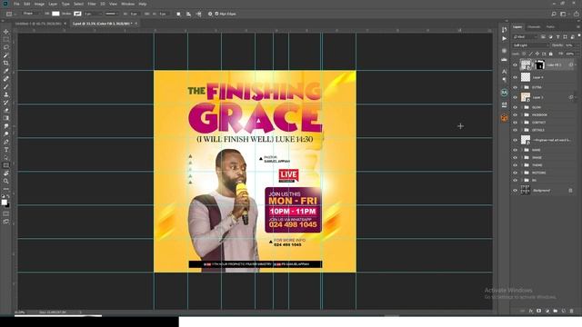Image resolution: width=582 pixels, height=327 pixels.
Task: Expand the EXTRA layer group
Action: [x=521, y=87]
